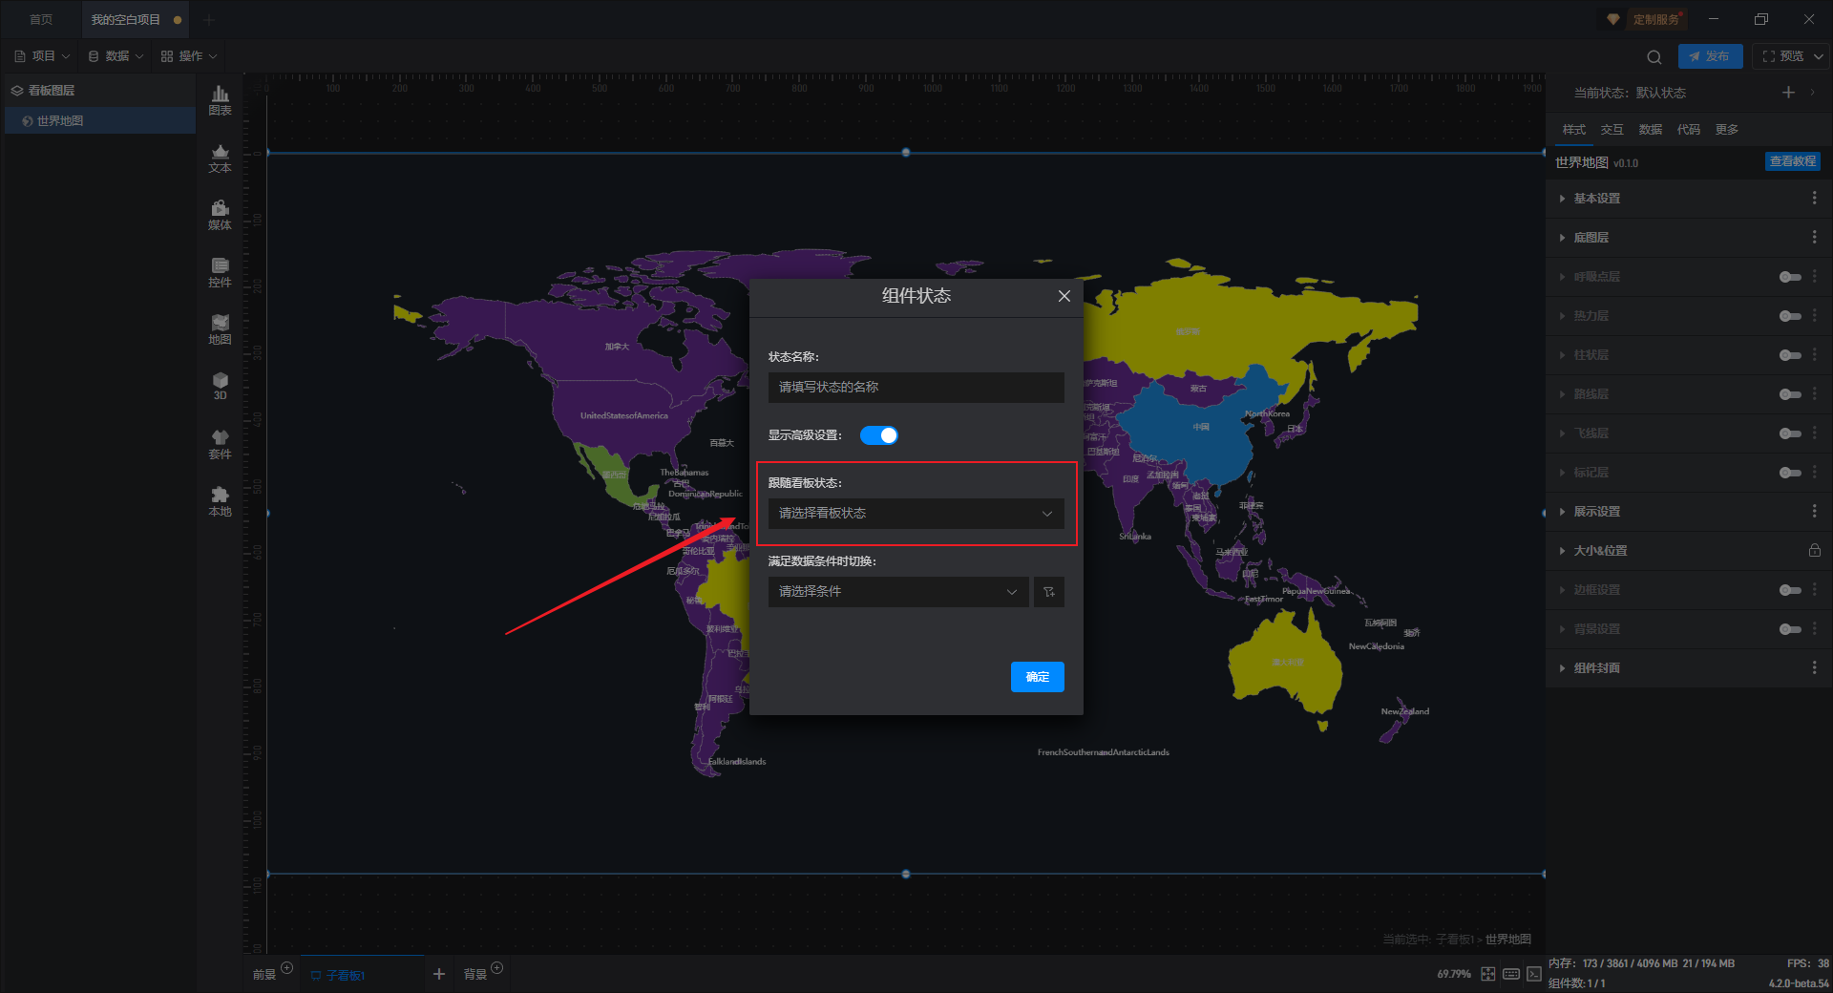This screenshot has width=1833, height=993.
Task: Open the 媒体 media components icon
Action: click(220, 215)
